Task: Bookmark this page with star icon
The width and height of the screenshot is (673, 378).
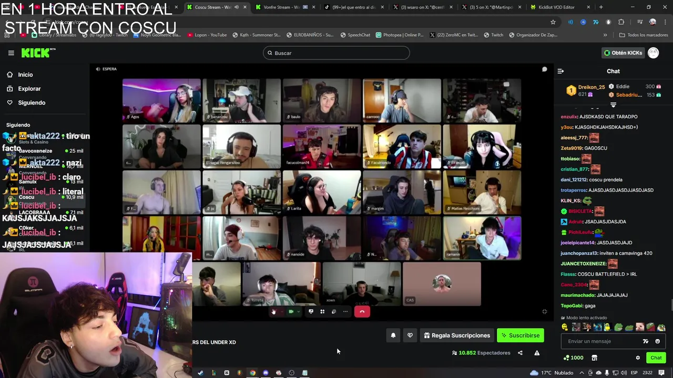Action: pyautogui.click(x=553, y=22)
